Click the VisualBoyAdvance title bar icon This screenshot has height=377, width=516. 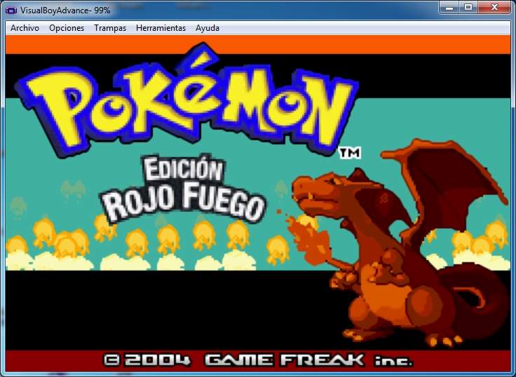(11, 11)
